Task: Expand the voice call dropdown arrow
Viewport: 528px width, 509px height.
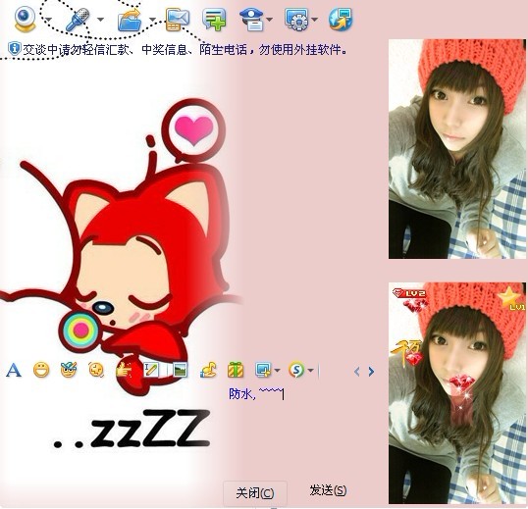Action: pyautogui.click(x=100, y=20)
